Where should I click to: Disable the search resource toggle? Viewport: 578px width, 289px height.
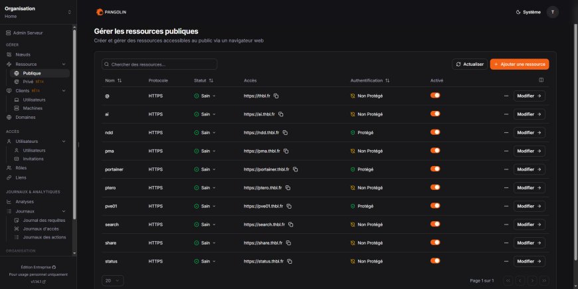coord(435,224)
